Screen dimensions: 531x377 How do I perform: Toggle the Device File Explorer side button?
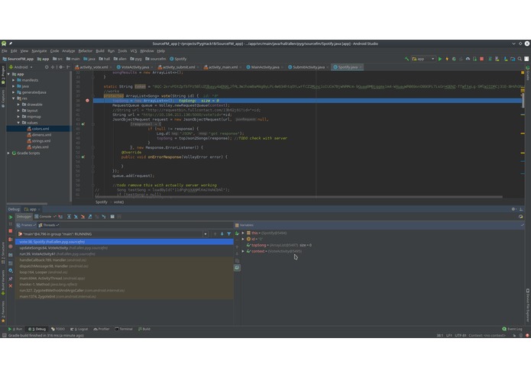528,305
